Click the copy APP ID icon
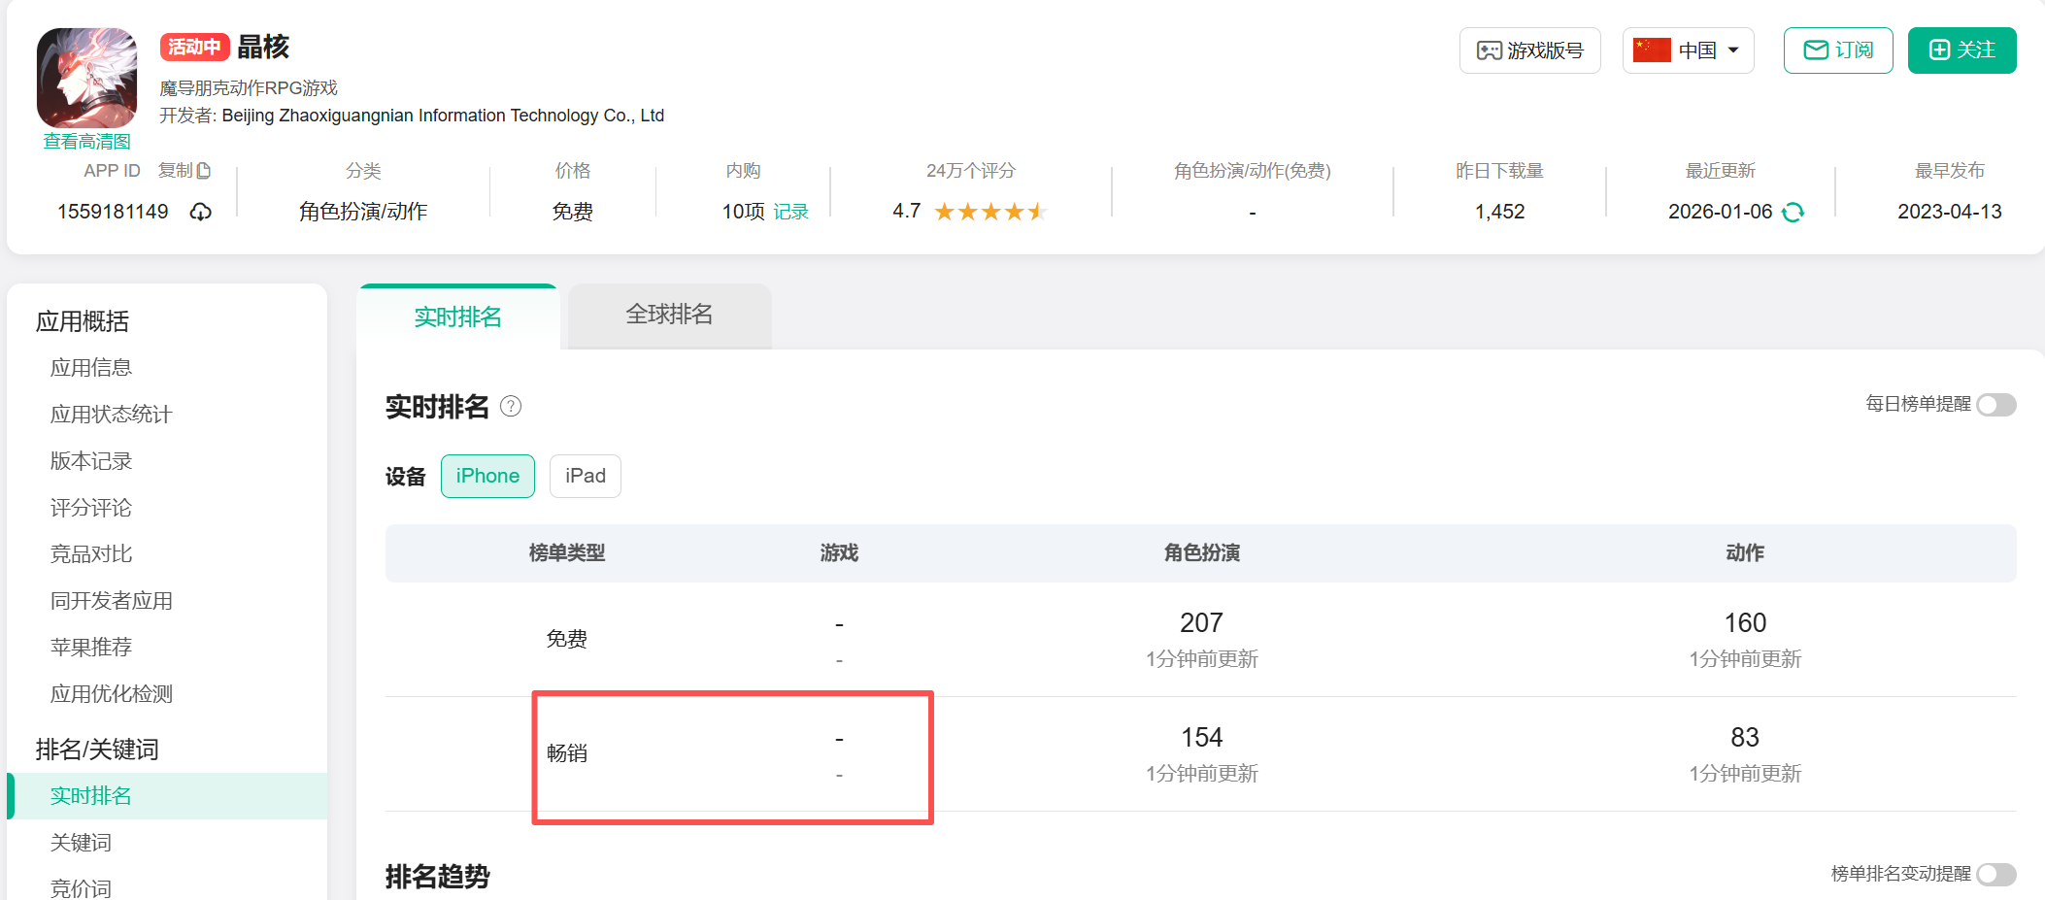This screenshot has height=900, width=2045. (203, 171)
